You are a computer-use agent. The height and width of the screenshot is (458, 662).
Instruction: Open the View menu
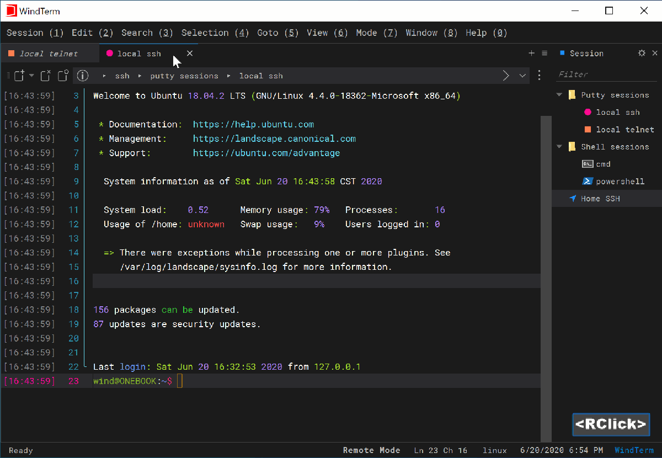pyautogui.click(x=327, y=33)
